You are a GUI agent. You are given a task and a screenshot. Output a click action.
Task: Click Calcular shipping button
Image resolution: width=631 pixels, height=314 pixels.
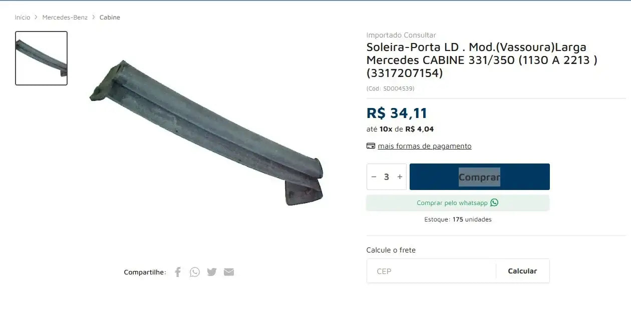pos(522,271)
